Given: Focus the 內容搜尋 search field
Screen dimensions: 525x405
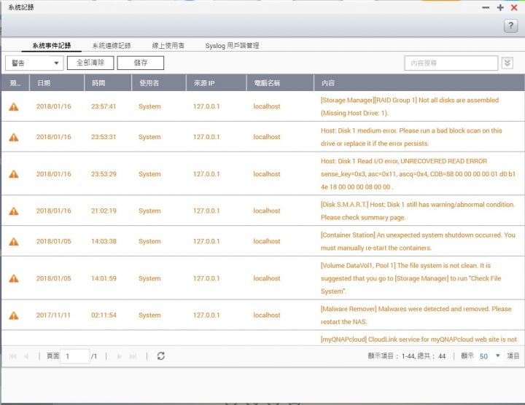Looking at the screenshot, I should click(451, 63).
